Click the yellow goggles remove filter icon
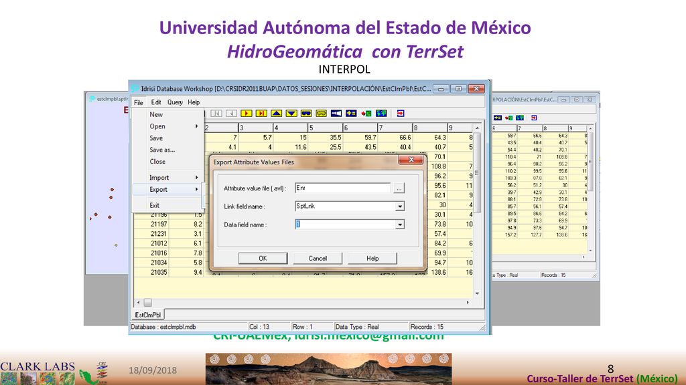This screenshot has height=385, width=686. (321, 114)
